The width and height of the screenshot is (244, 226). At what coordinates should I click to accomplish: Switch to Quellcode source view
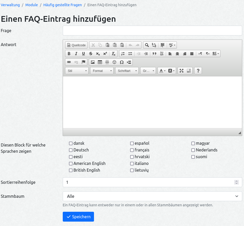pyautogui.click(x=76, y=45)
